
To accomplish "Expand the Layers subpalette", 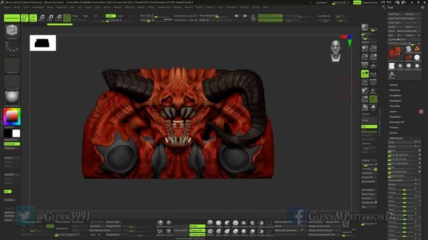I will point(393,111).
